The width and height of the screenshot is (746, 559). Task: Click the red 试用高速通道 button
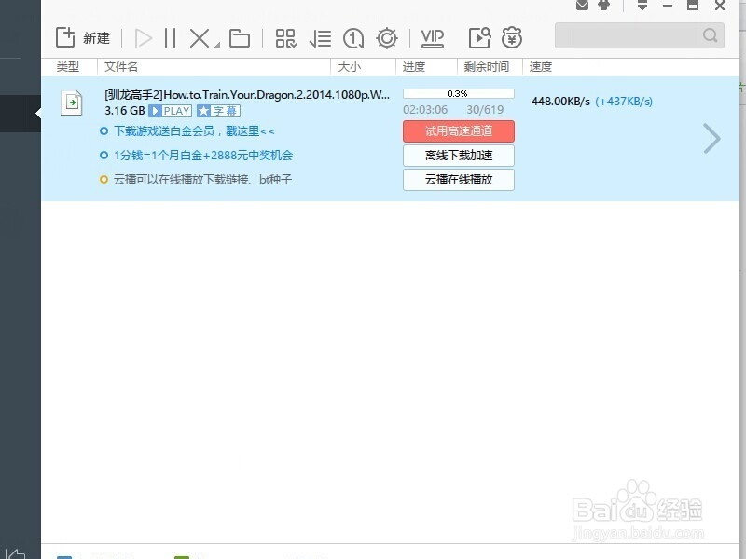click(459, 131)
